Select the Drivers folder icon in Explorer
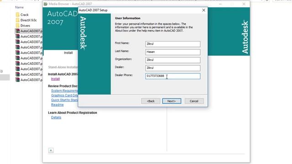 pyautogui.click(x=17, y=26)
